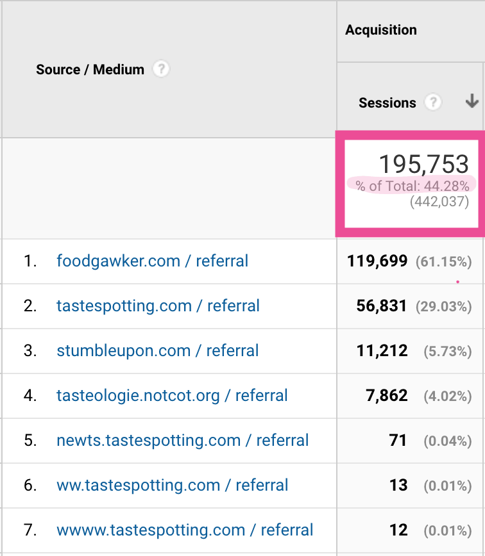Open ww.tastespotting.com / referral link
The width and height of the screenshot is (485, 556).
pos(172,485)
